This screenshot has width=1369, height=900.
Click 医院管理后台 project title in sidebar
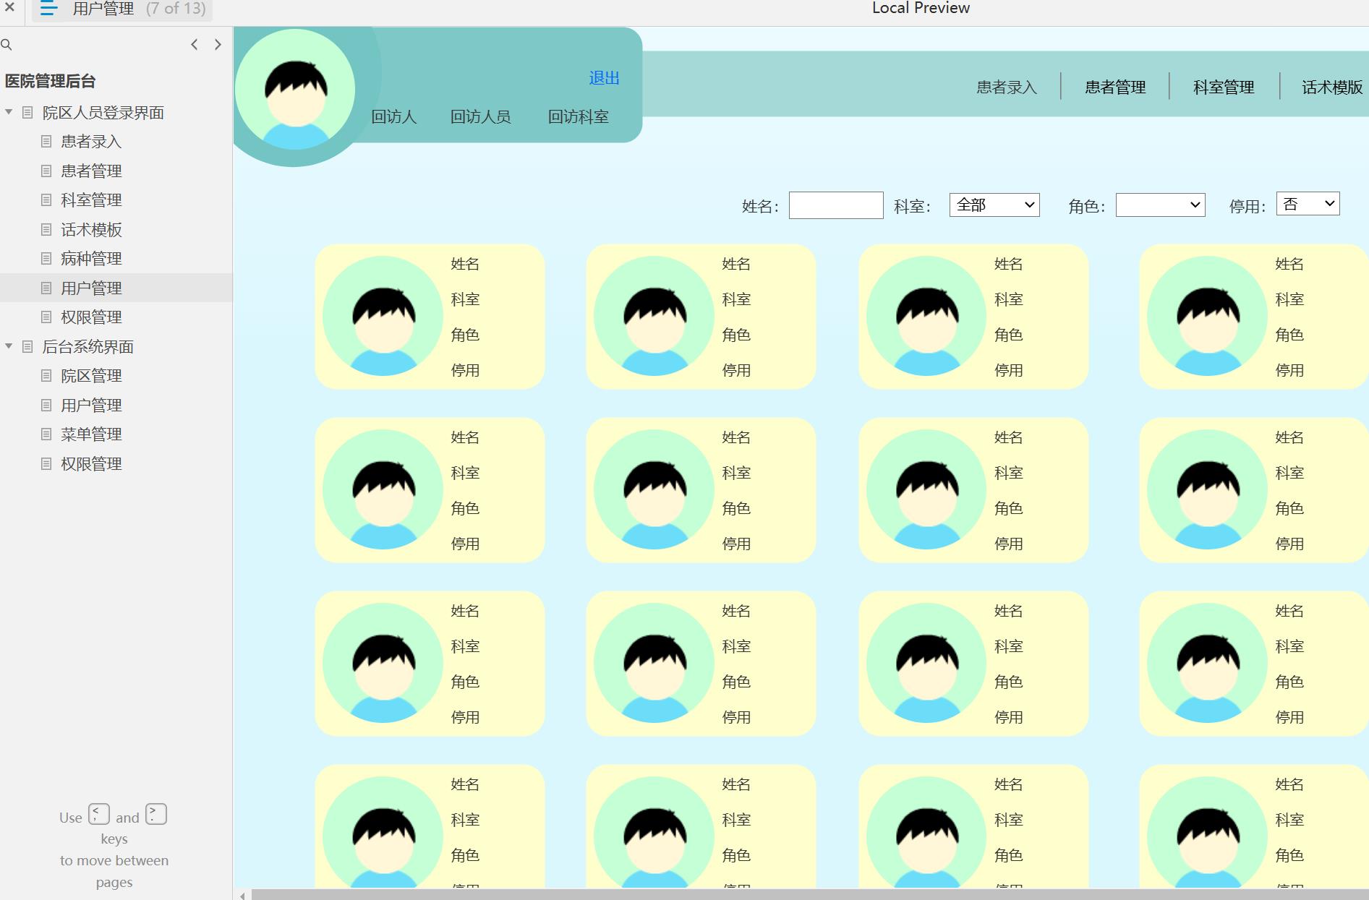click(x=51, y=81)
